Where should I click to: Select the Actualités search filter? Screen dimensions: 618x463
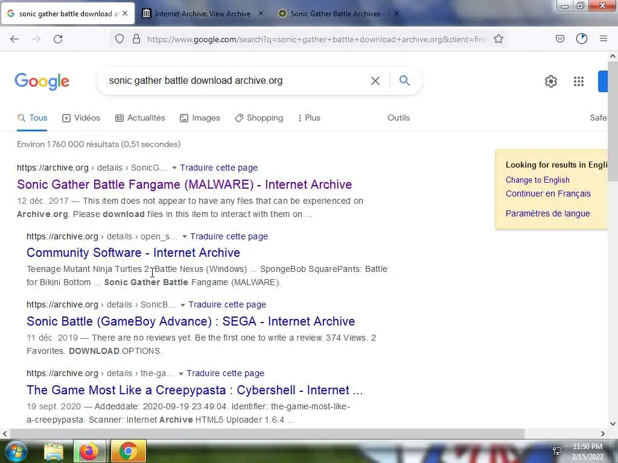tap(140, 118)
